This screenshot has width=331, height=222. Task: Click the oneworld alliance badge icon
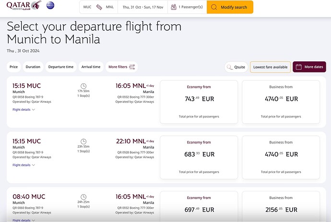point(50,5)
